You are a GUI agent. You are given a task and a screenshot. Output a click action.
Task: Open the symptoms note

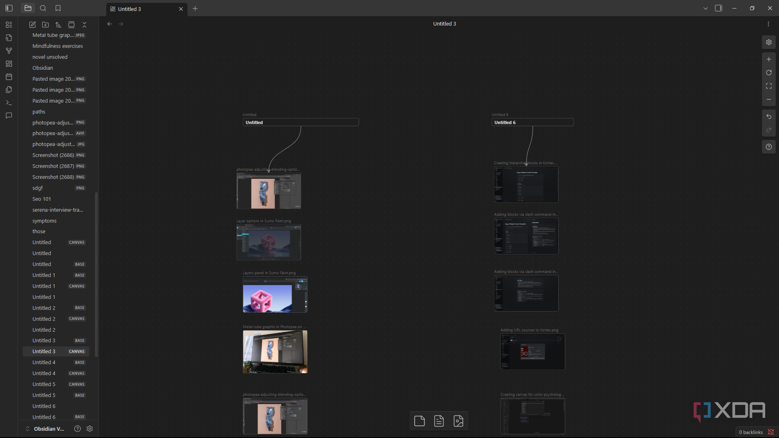coord(56,221)
